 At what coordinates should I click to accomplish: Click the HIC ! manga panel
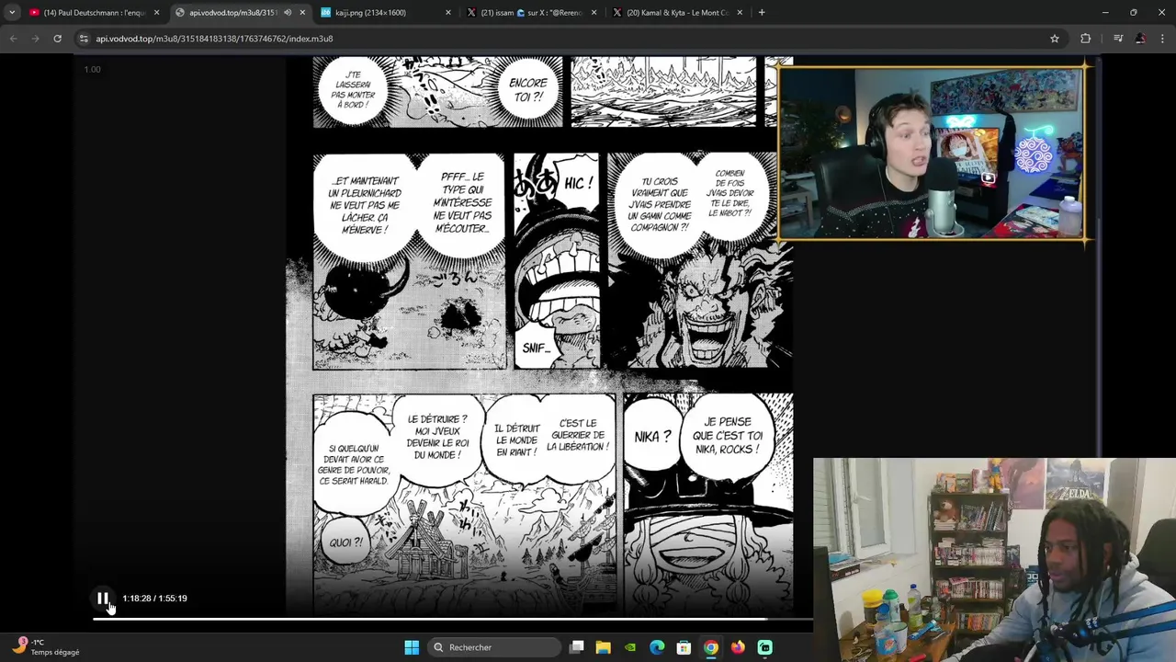pyautogui.click(x=557, y=261)
